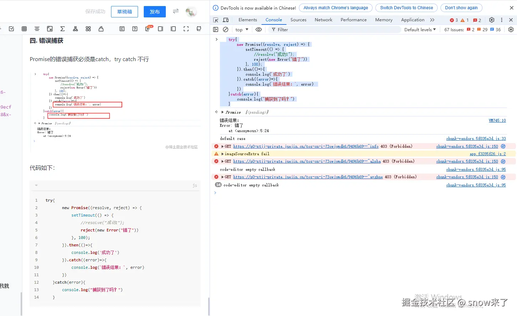This screenshot has height=316, width=517.
Task: Create a live expression with eye icon
Action: point(259,29)
